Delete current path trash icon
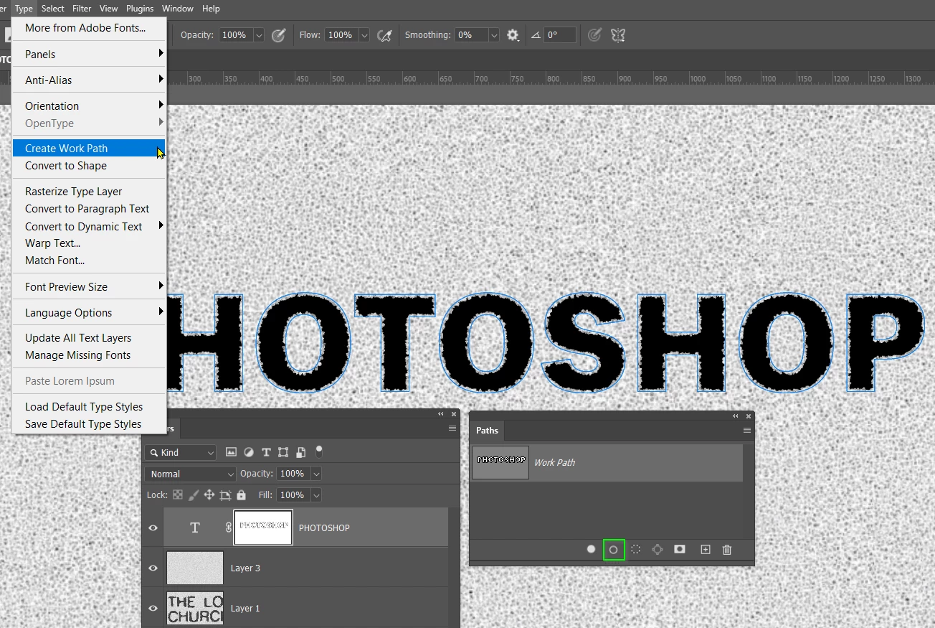This screenshot has height=628, width=935. (x=727, y=549)
